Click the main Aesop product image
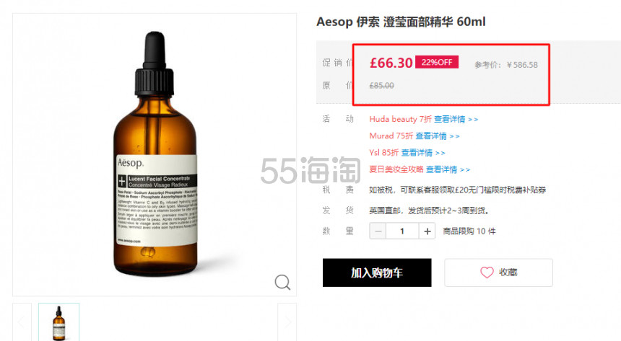This screenshot has height=341, width=621. point(155,155)
